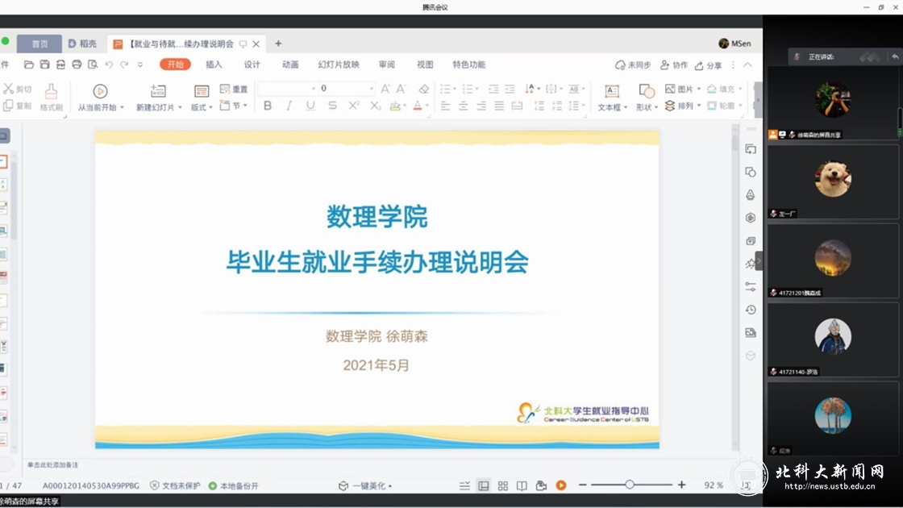This screenshot has height=508, width=903.
Task: Click the print icon in quick access bar
Action: click(x=77, y=65)
